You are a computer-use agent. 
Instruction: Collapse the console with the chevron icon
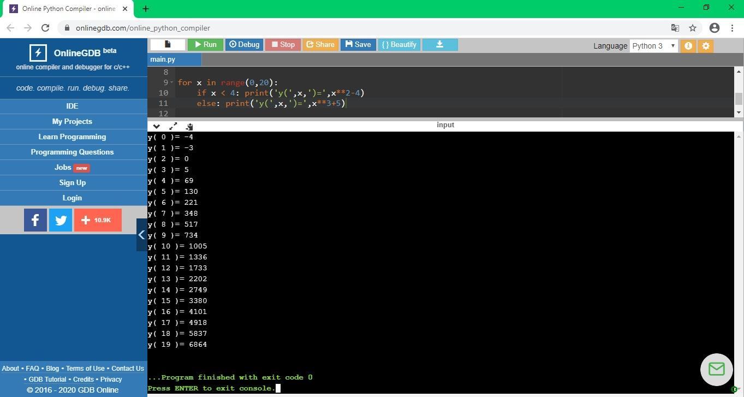[x=156, y=126]
